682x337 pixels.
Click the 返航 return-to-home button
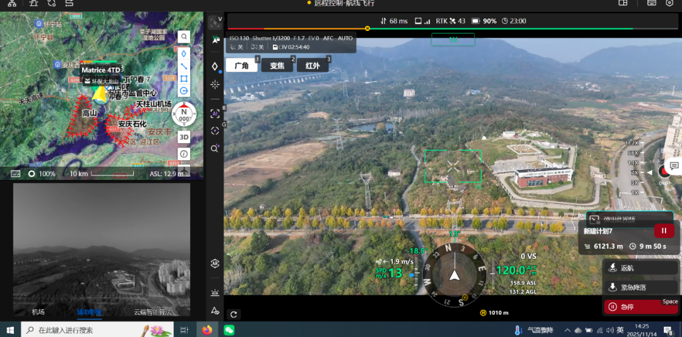click(641, 268)
